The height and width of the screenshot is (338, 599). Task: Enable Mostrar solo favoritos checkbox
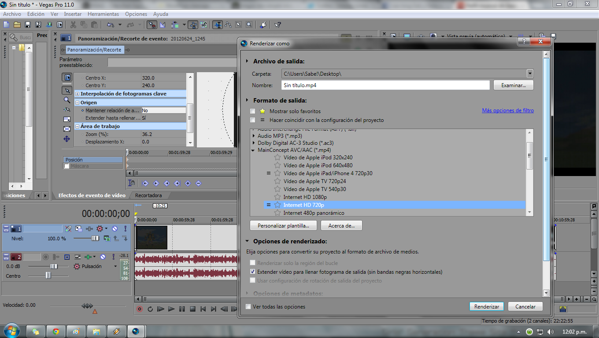tap(252, 111)
